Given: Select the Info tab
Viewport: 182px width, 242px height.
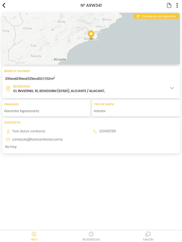Looking at the screenshot, I should (x=34, y=236).
